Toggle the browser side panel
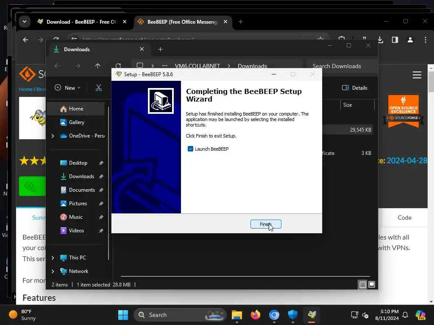434x325 pixels. pyautogui.click(x=395, y=40)
